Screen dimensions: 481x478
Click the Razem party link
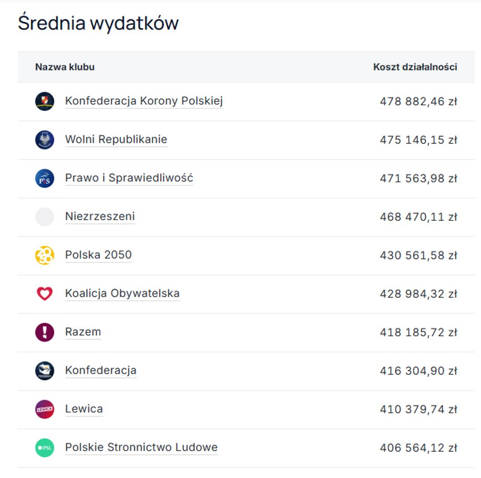tap(83, 332)
